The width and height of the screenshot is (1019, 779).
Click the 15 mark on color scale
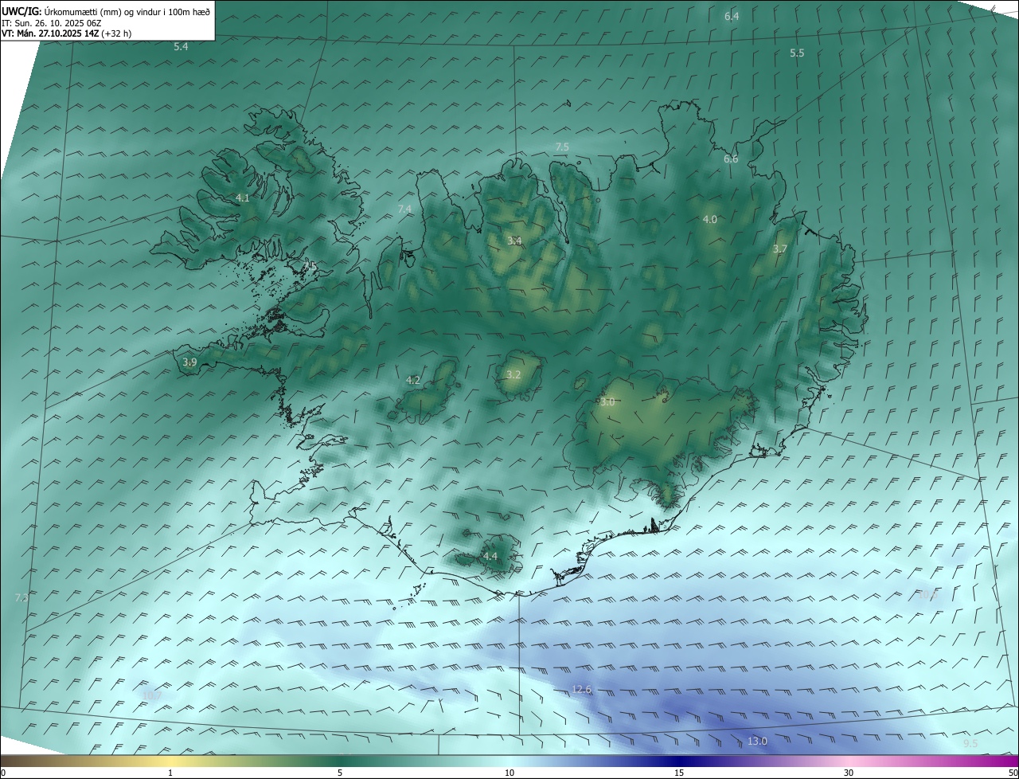click(x=679, y=773)
